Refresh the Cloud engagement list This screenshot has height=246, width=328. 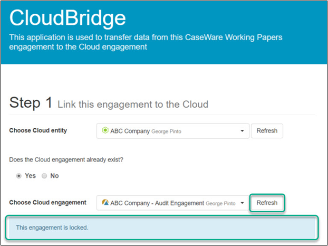point(267,203)
